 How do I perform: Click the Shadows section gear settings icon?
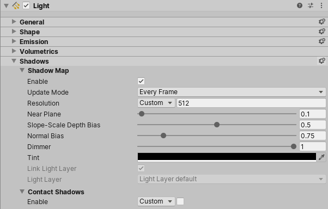(x=321, y=61)
